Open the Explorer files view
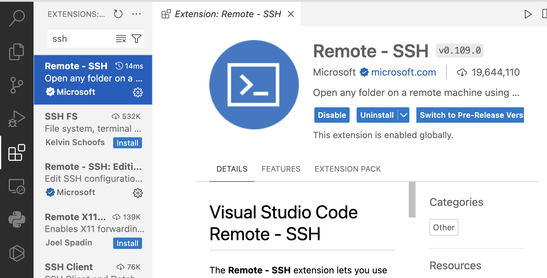This screenshot has height=278, width=547. click(x=17, y=52)
